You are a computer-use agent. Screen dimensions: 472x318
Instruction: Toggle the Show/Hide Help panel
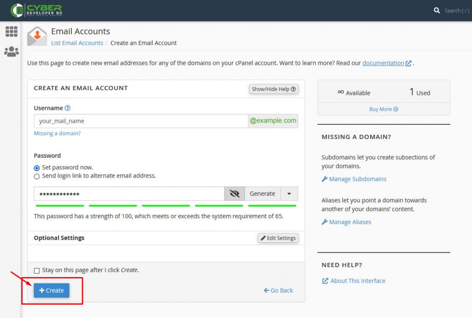tap(273, 89)
